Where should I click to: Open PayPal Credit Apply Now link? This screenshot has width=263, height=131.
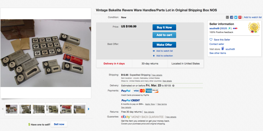pyautogui.click(x=150, y=104)
